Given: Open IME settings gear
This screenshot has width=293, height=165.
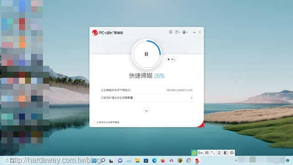Looking at the screenshot, I should coord(232,153).
